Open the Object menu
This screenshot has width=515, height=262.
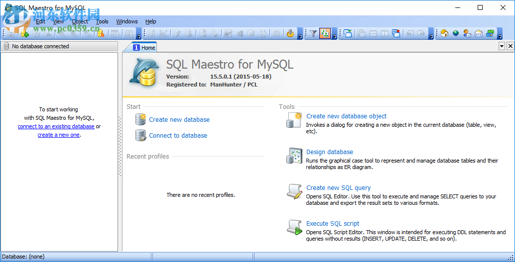(80, 21)
